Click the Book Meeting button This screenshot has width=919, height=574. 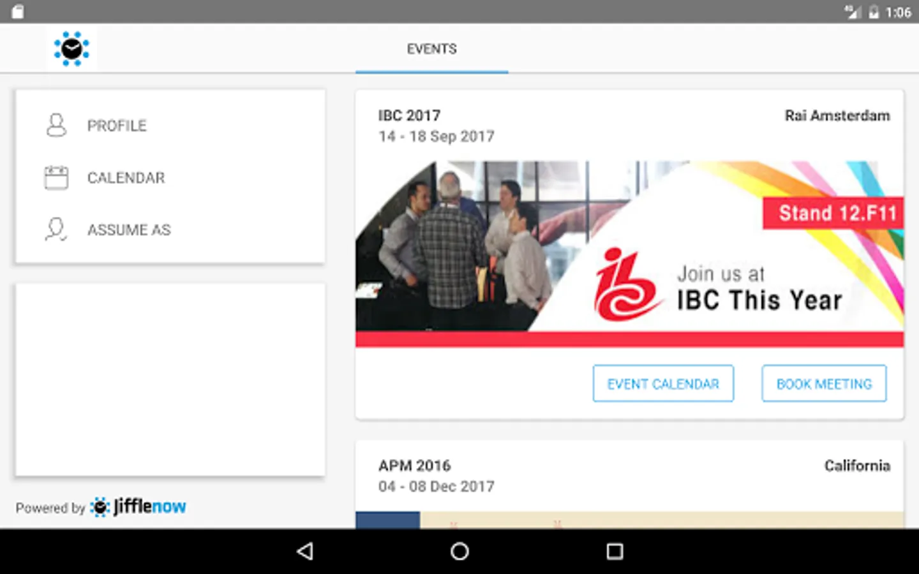click(x=824, y=383)
